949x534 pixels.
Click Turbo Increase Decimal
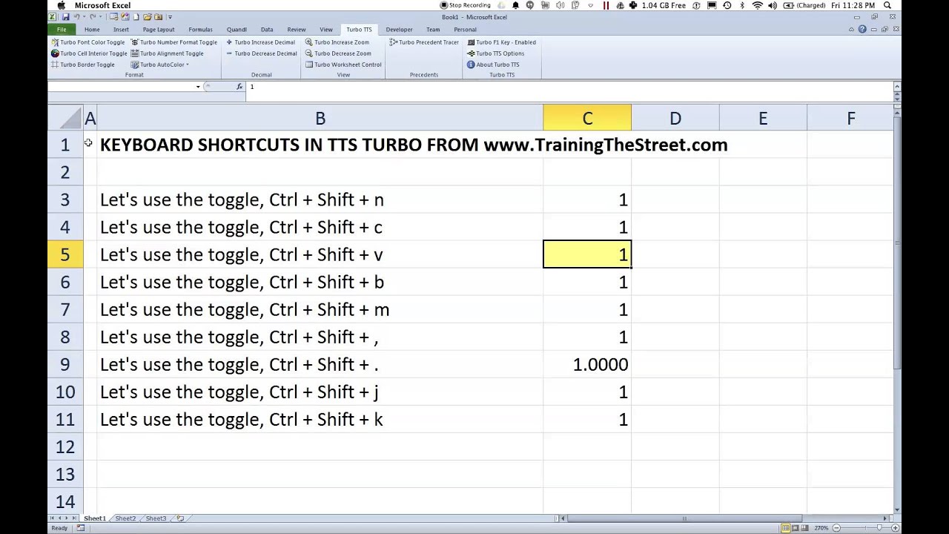click(260, 42)
